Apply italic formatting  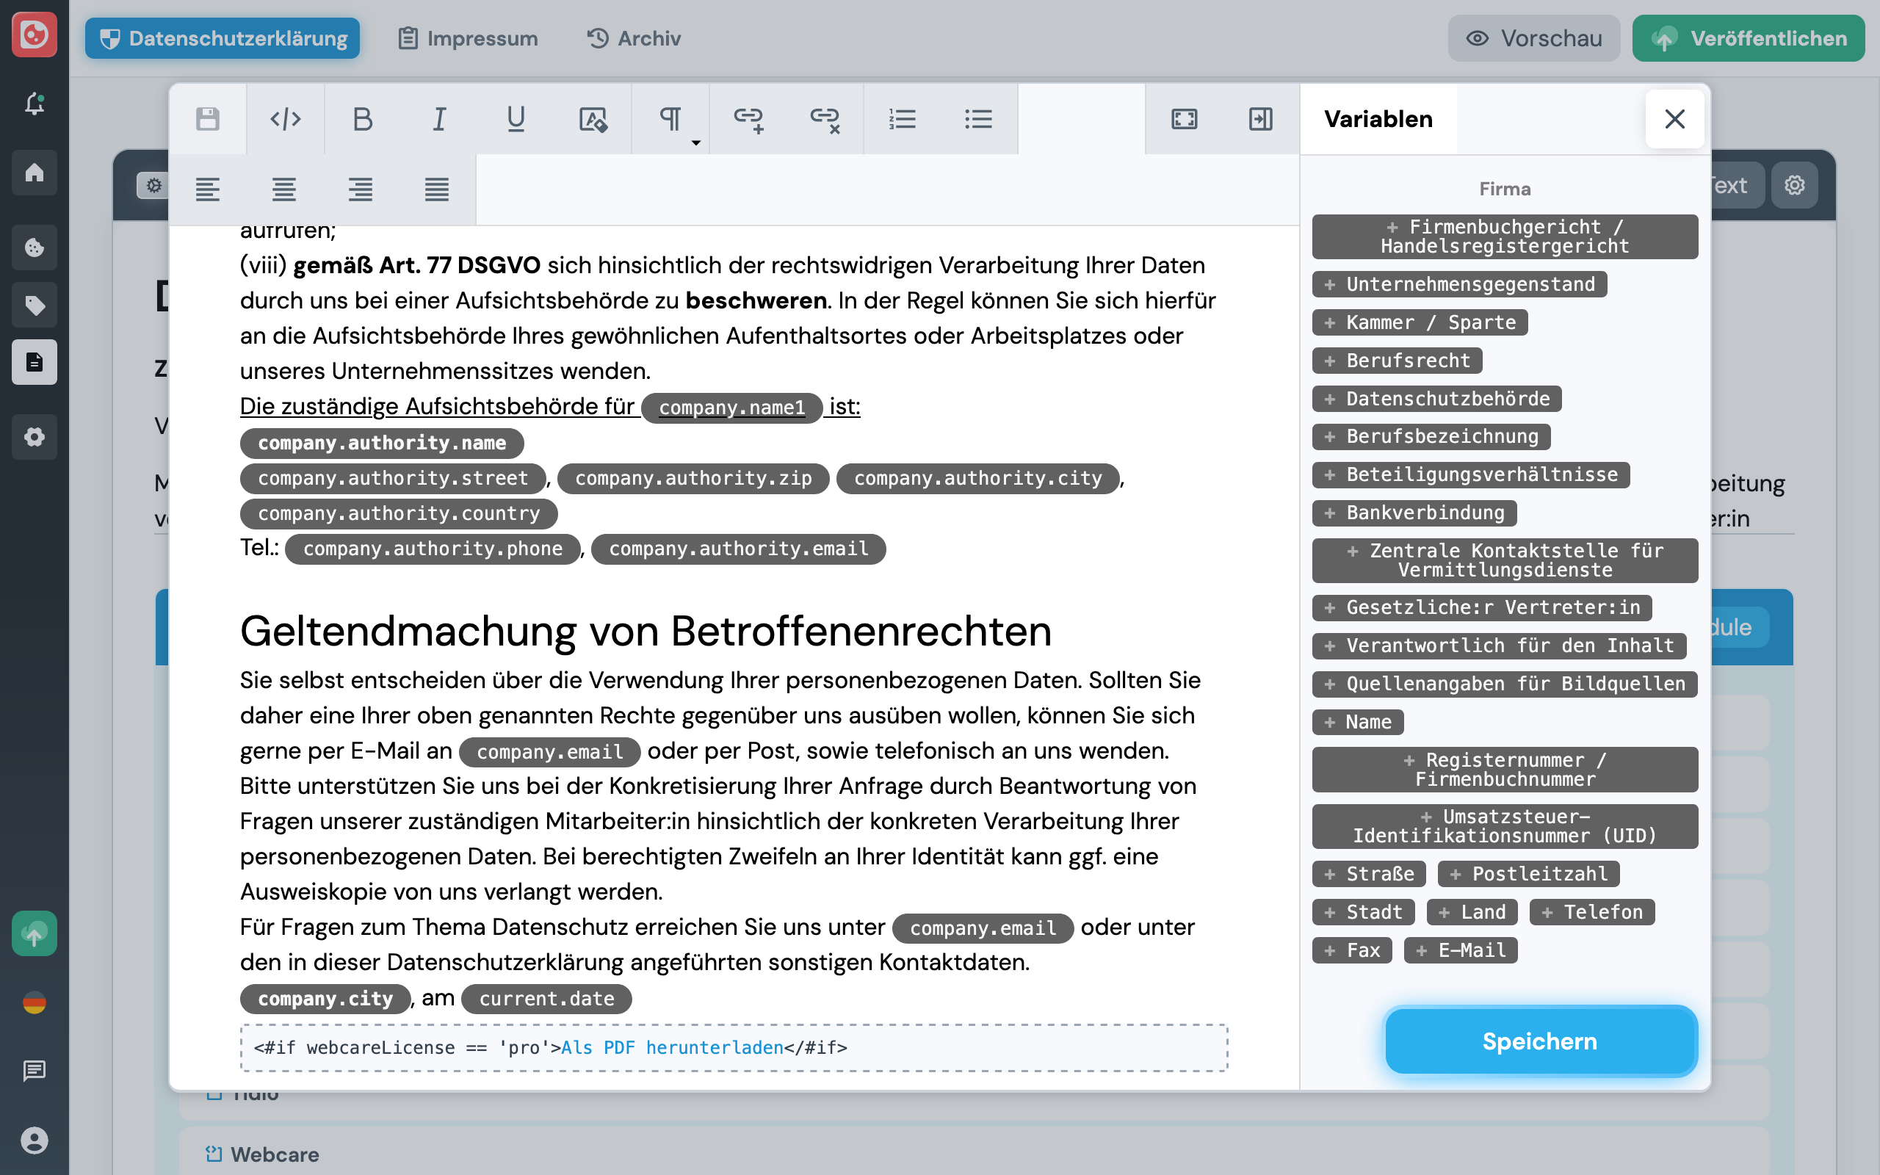coord(438,120)
